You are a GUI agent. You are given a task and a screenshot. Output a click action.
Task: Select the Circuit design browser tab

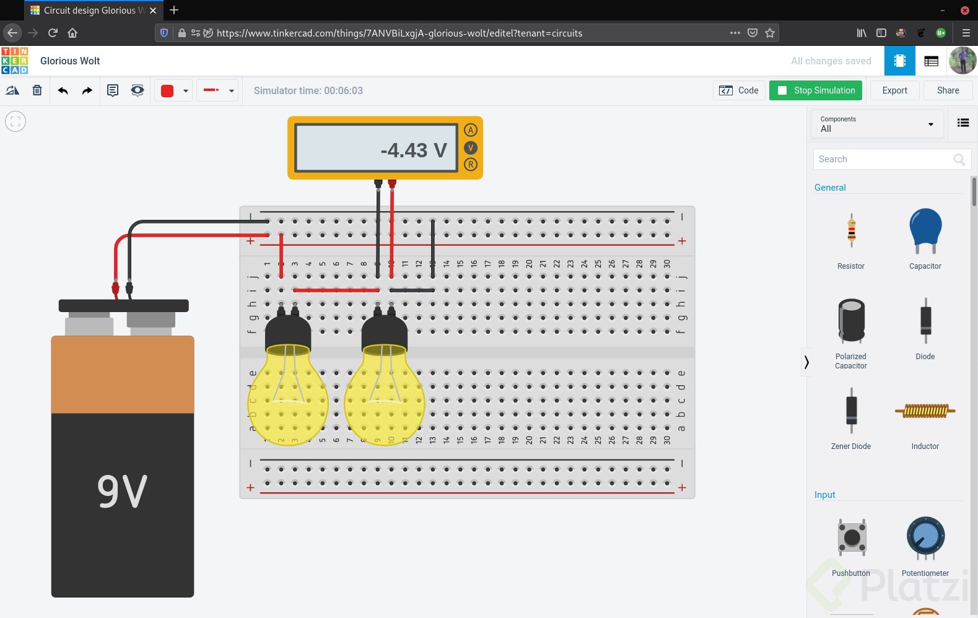pyautogui.click(x=94, y=11)
